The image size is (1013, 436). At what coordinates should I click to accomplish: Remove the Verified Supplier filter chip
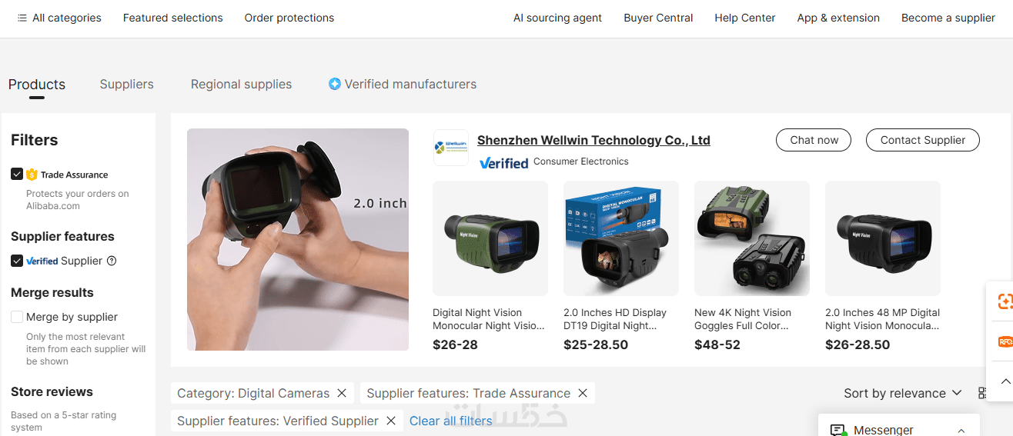(x=391, y=421)
